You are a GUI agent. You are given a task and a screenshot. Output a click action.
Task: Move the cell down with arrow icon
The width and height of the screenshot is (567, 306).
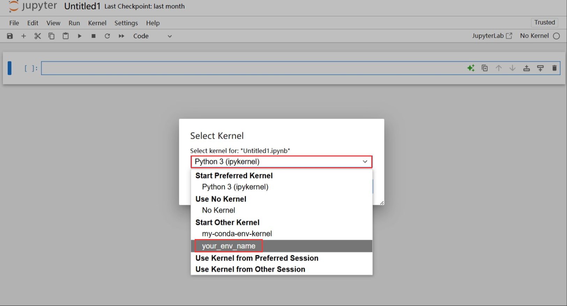(x=513, y=68)
